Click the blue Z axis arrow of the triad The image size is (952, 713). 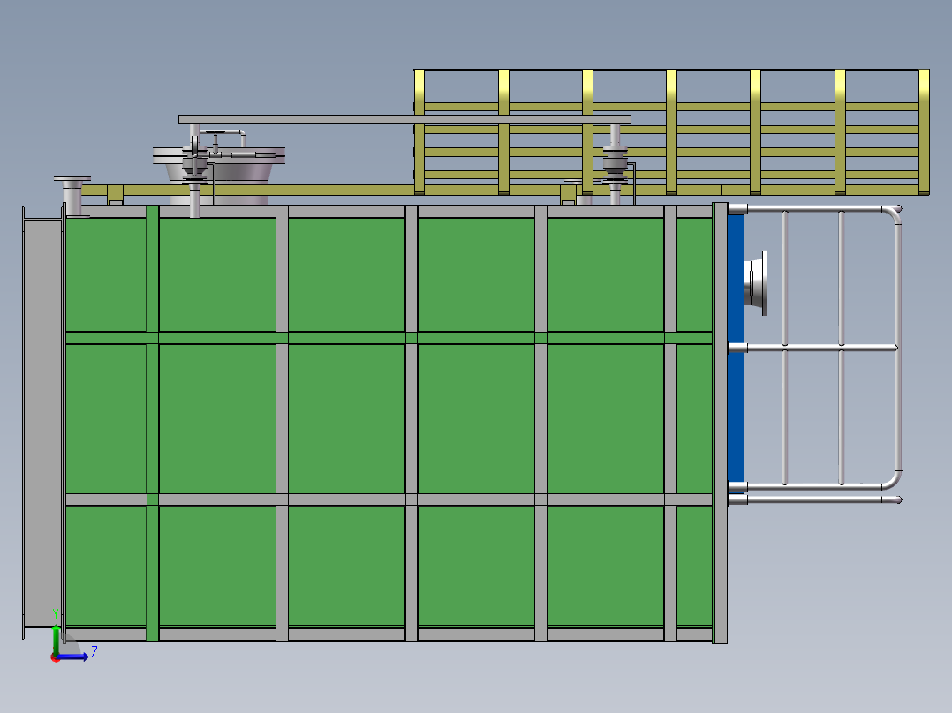(74, 657)
